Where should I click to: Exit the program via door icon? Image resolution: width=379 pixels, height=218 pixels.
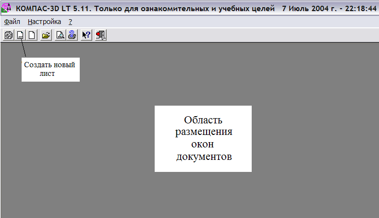point(100,35)
